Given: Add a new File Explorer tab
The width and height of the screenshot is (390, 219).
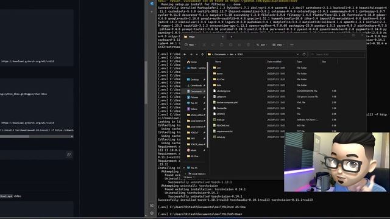Looking at the screenshot, I should click(x=232, y=36).
